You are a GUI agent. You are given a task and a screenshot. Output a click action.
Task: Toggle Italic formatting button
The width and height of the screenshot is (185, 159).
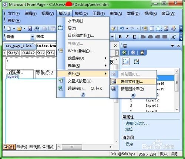point(127,37)
